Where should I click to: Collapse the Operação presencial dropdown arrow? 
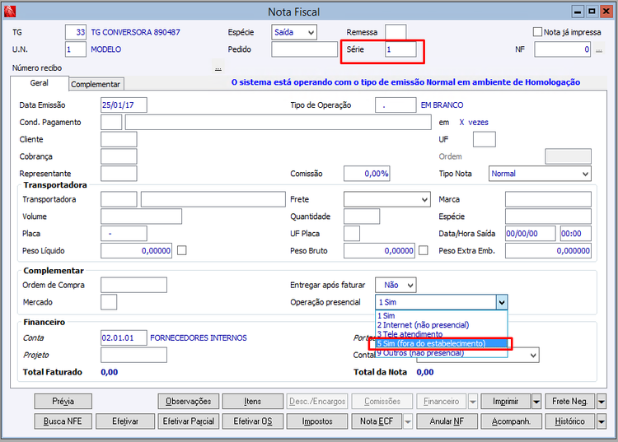[x=501, y=302]
